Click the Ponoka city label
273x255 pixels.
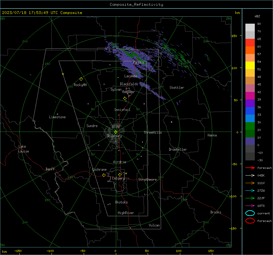(x=138, y=62)
